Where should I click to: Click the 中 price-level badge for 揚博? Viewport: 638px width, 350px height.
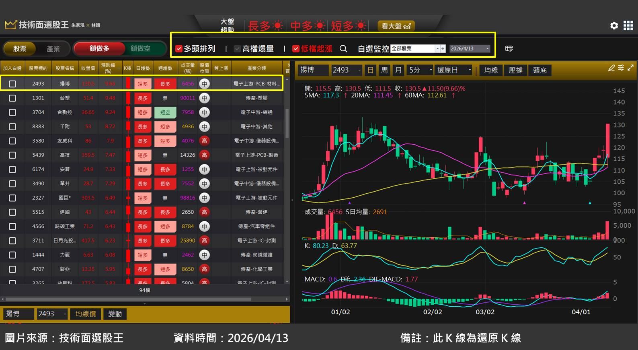point(204,84)
